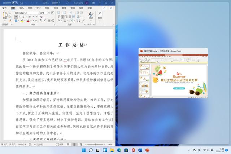Click the Format Painter brush icon

(10, 19)
